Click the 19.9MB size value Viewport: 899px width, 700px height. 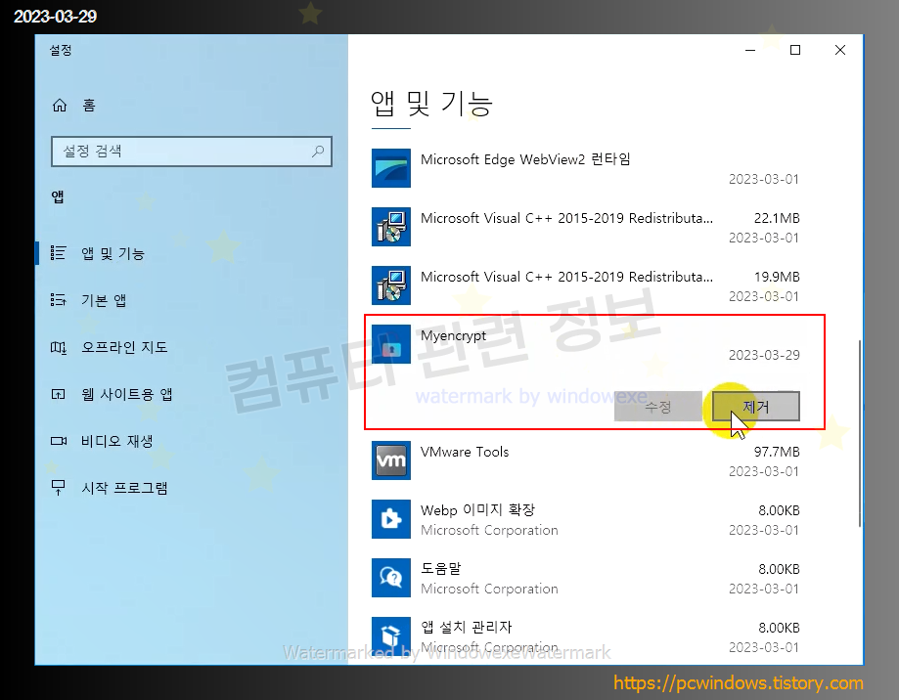[x=777, y=278]
